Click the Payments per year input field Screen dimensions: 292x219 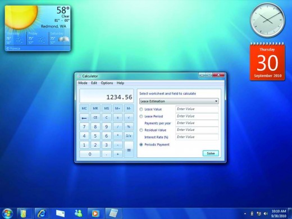197,123
